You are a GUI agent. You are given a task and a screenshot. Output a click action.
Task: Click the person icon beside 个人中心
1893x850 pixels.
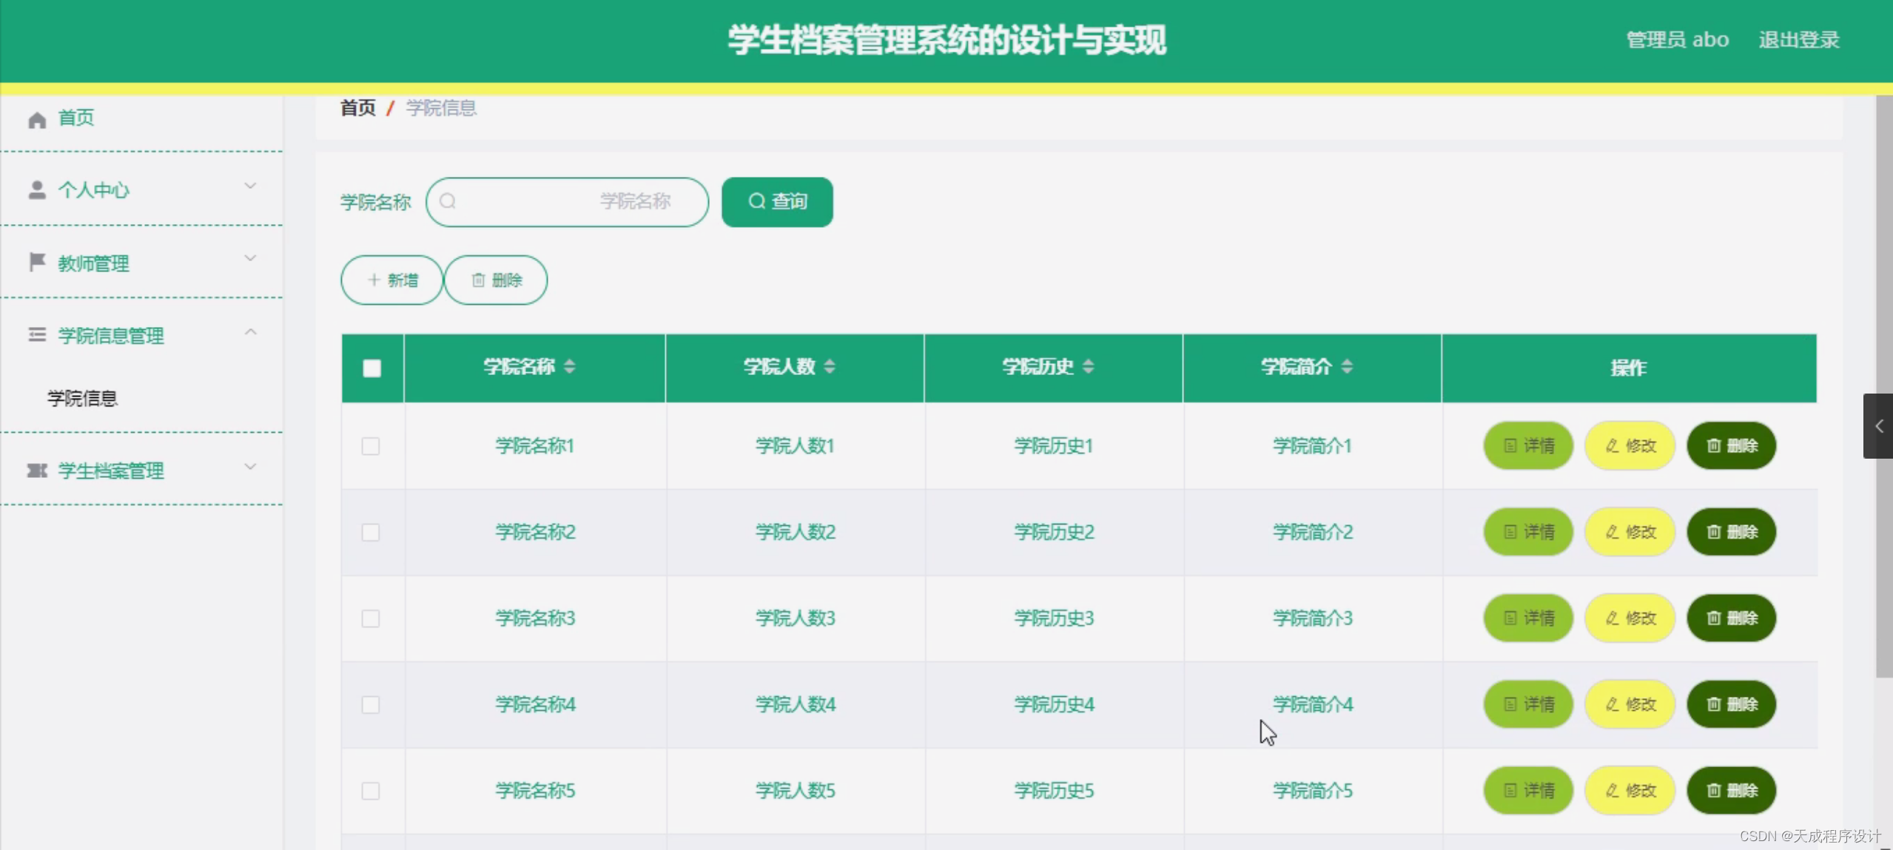pyautogui.click(x=37, y=190)
